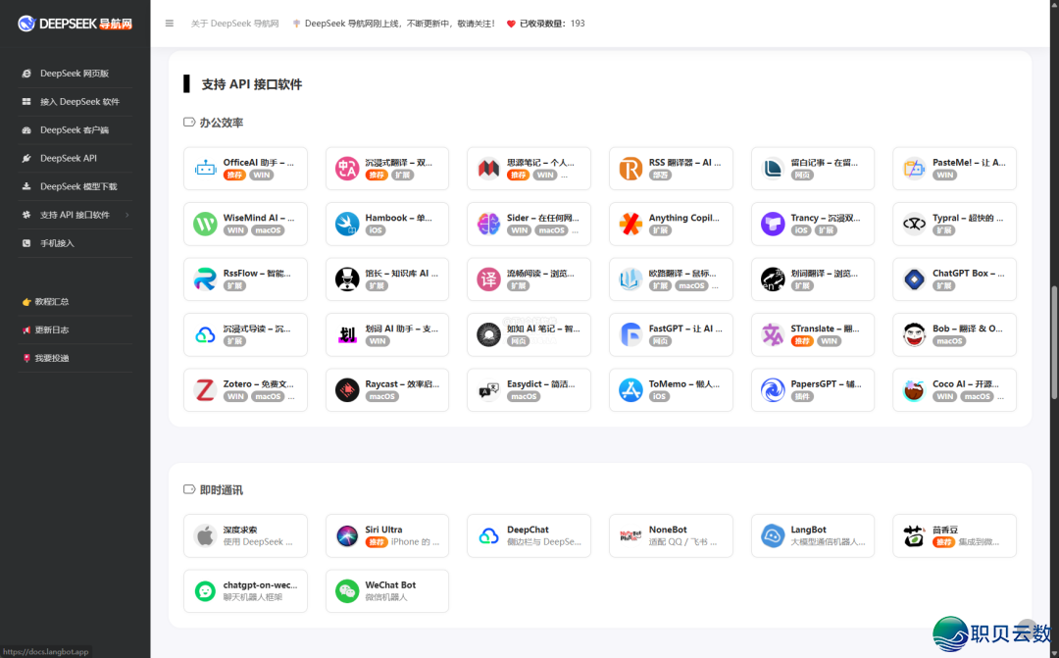Click the 深度求索 Apple logo icon
The image size is (1059, 658).
(205, 535)
